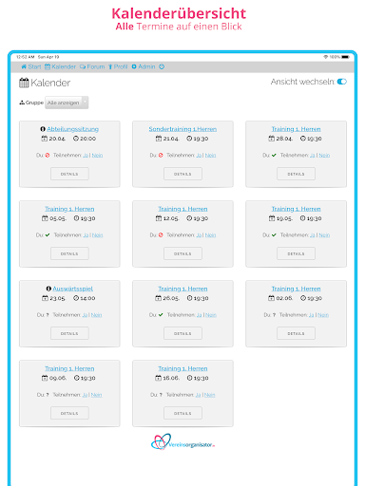Click green check icon on 05.05. card
The height and width of the screenshot is (486, 365).
[48, 235]
